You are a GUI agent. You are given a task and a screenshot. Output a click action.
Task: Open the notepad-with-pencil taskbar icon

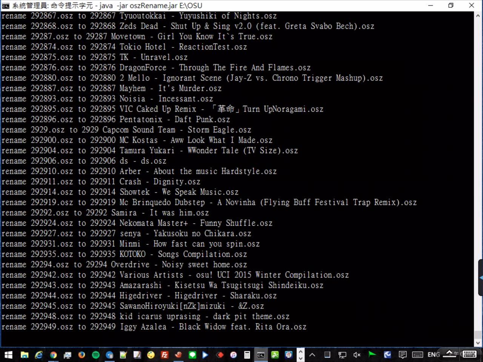click(x=137, y=355)
